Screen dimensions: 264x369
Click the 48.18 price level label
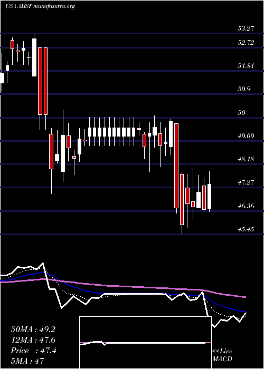click(246, 159)
